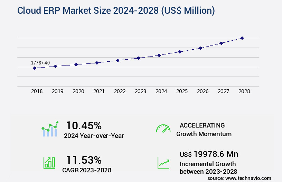Click the 2023 x-axis year label
Viewport: 282px width, 182px height.
140,91
